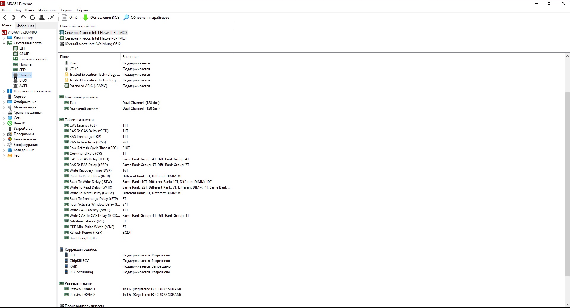Select Безопасность in the tree
Viewport: 570px width, 308px height.
(25, 139)
